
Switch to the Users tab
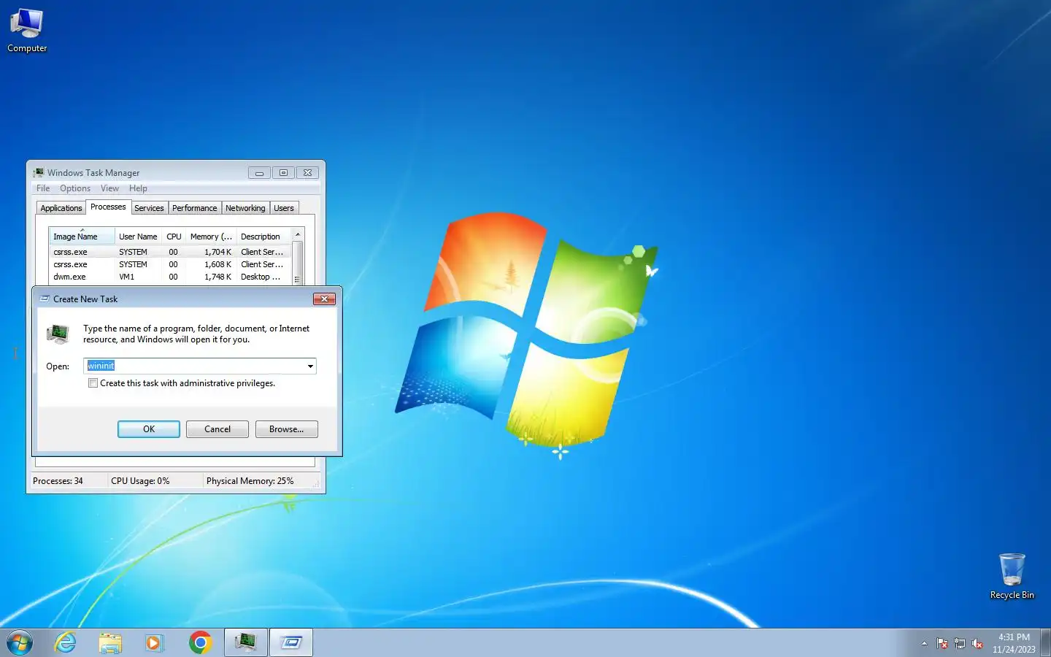point(284,208)
